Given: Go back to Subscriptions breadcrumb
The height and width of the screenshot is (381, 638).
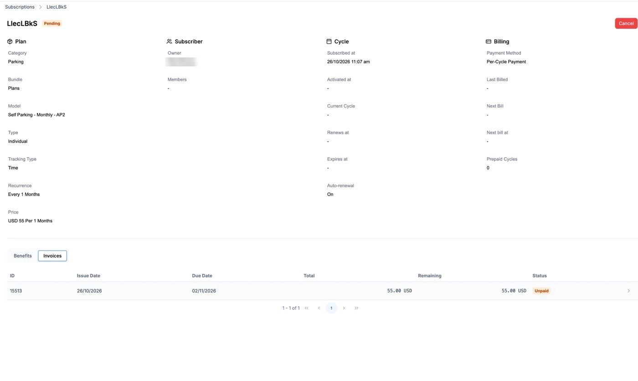Looking at the screenshot, I should coord(20,7).
